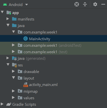Screen dimensions: 107x108
Task: Click the main com.example.week1 package icon
Action: tap(20, 32)
